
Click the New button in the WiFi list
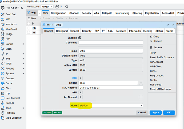pyautogui.click(x=32, y=18)
